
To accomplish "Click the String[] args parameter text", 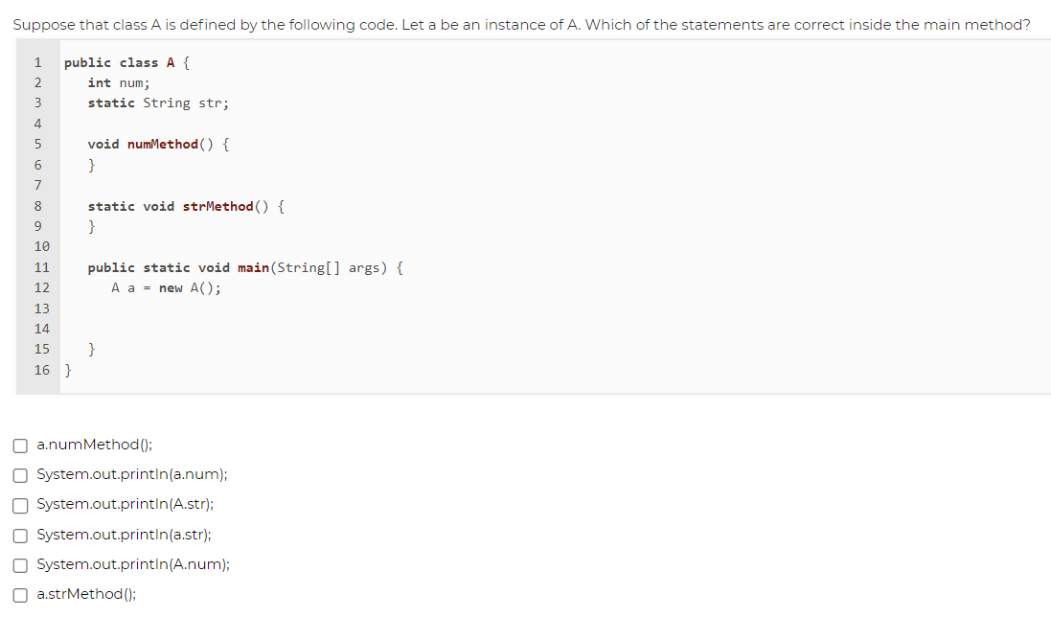I will [323, 266].
